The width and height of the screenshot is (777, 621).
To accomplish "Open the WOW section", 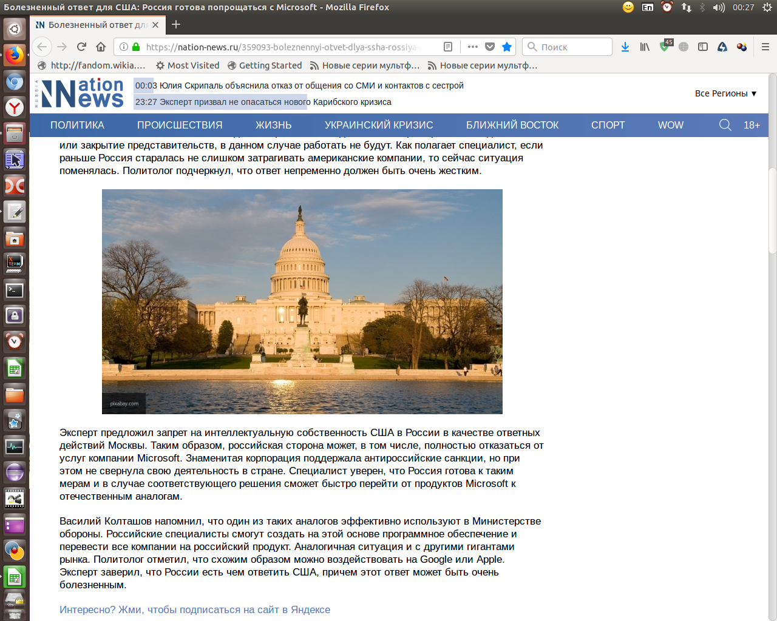I will click(671, 125).
